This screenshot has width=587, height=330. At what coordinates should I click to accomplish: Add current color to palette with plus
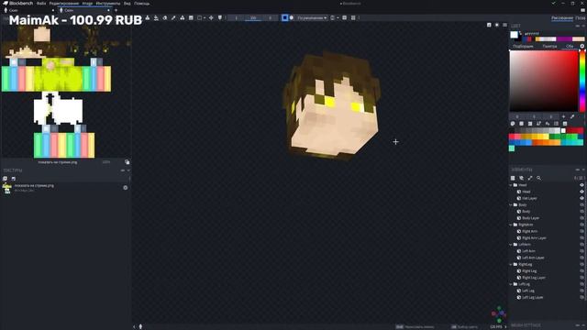[563, 116]
